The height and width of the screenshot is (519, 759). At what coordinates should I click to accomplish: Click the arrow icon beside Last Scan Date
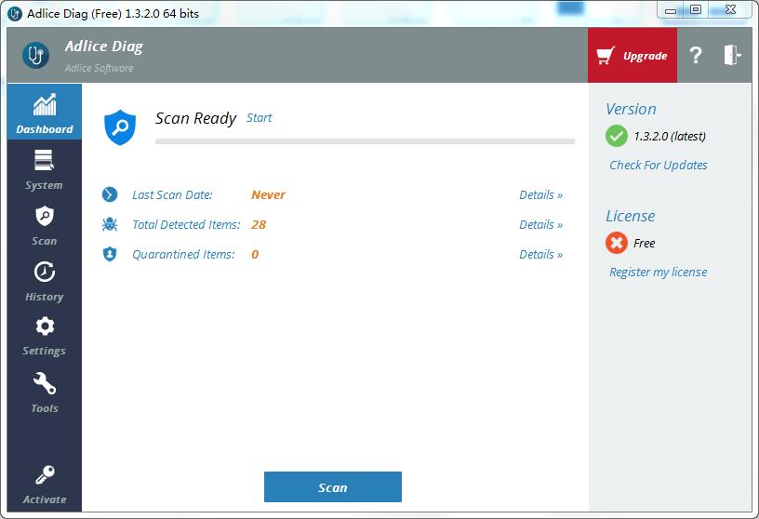[x=110, y=194]
